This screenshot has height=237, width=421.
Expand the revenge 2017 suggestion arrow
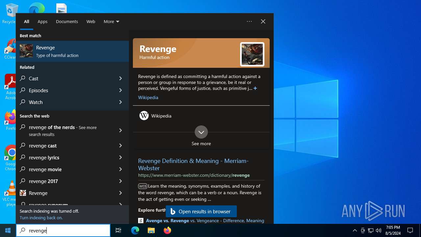tap(120, 181)
